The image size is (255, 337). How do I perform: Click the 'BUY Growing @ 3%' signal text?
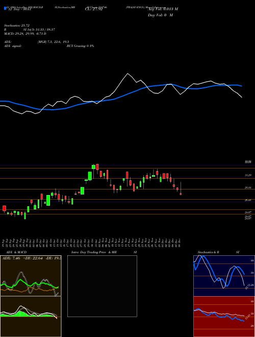click(80, 46)
